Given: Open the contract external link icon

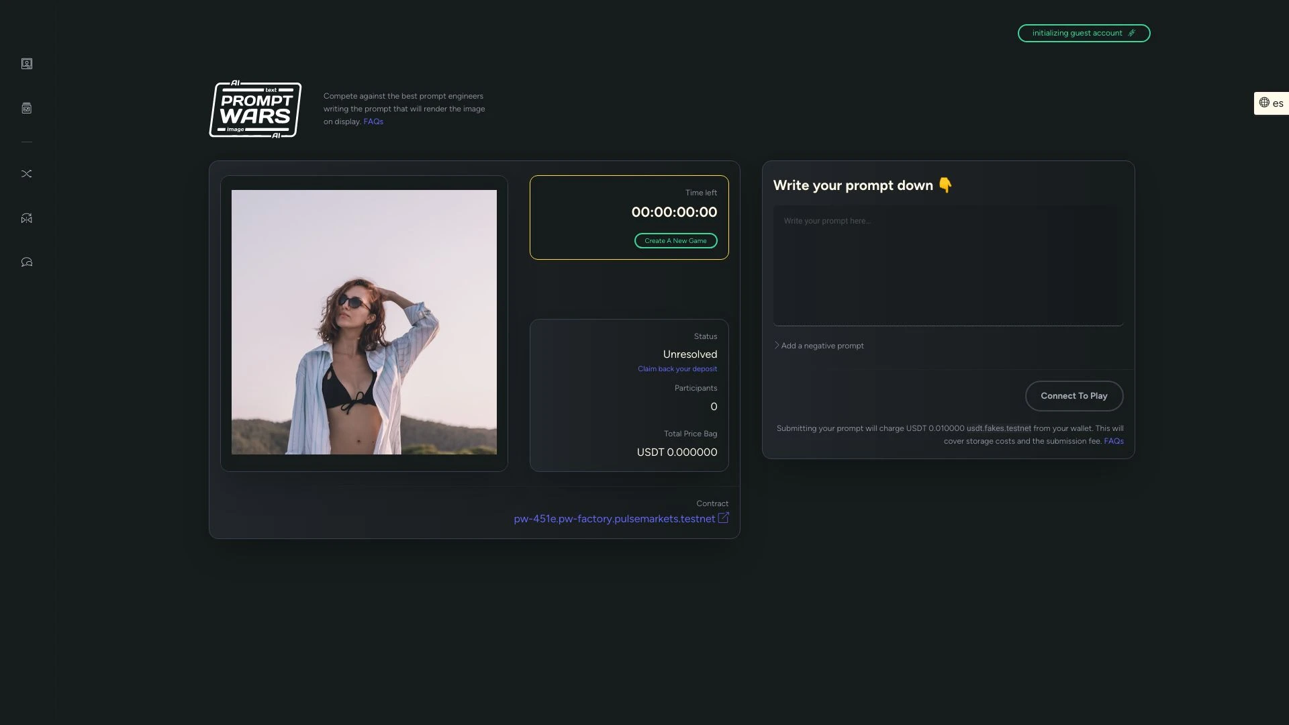Looking at the screenshot, I should (723, 518).
